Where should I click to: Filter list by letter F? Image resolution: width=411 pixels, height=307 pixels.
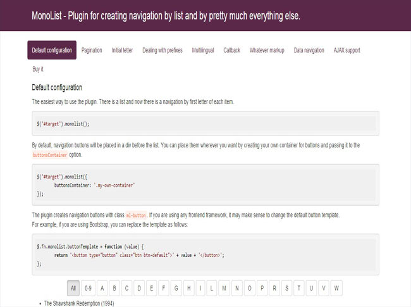(164, 288)
